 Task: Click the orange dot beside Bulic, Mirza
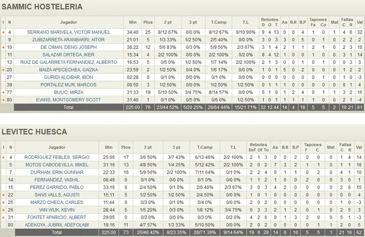[3, 92]
